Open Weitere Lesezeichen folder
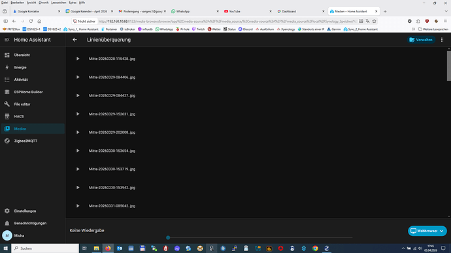The width and height of the screenshot is (451, 253). click(433, 29)
